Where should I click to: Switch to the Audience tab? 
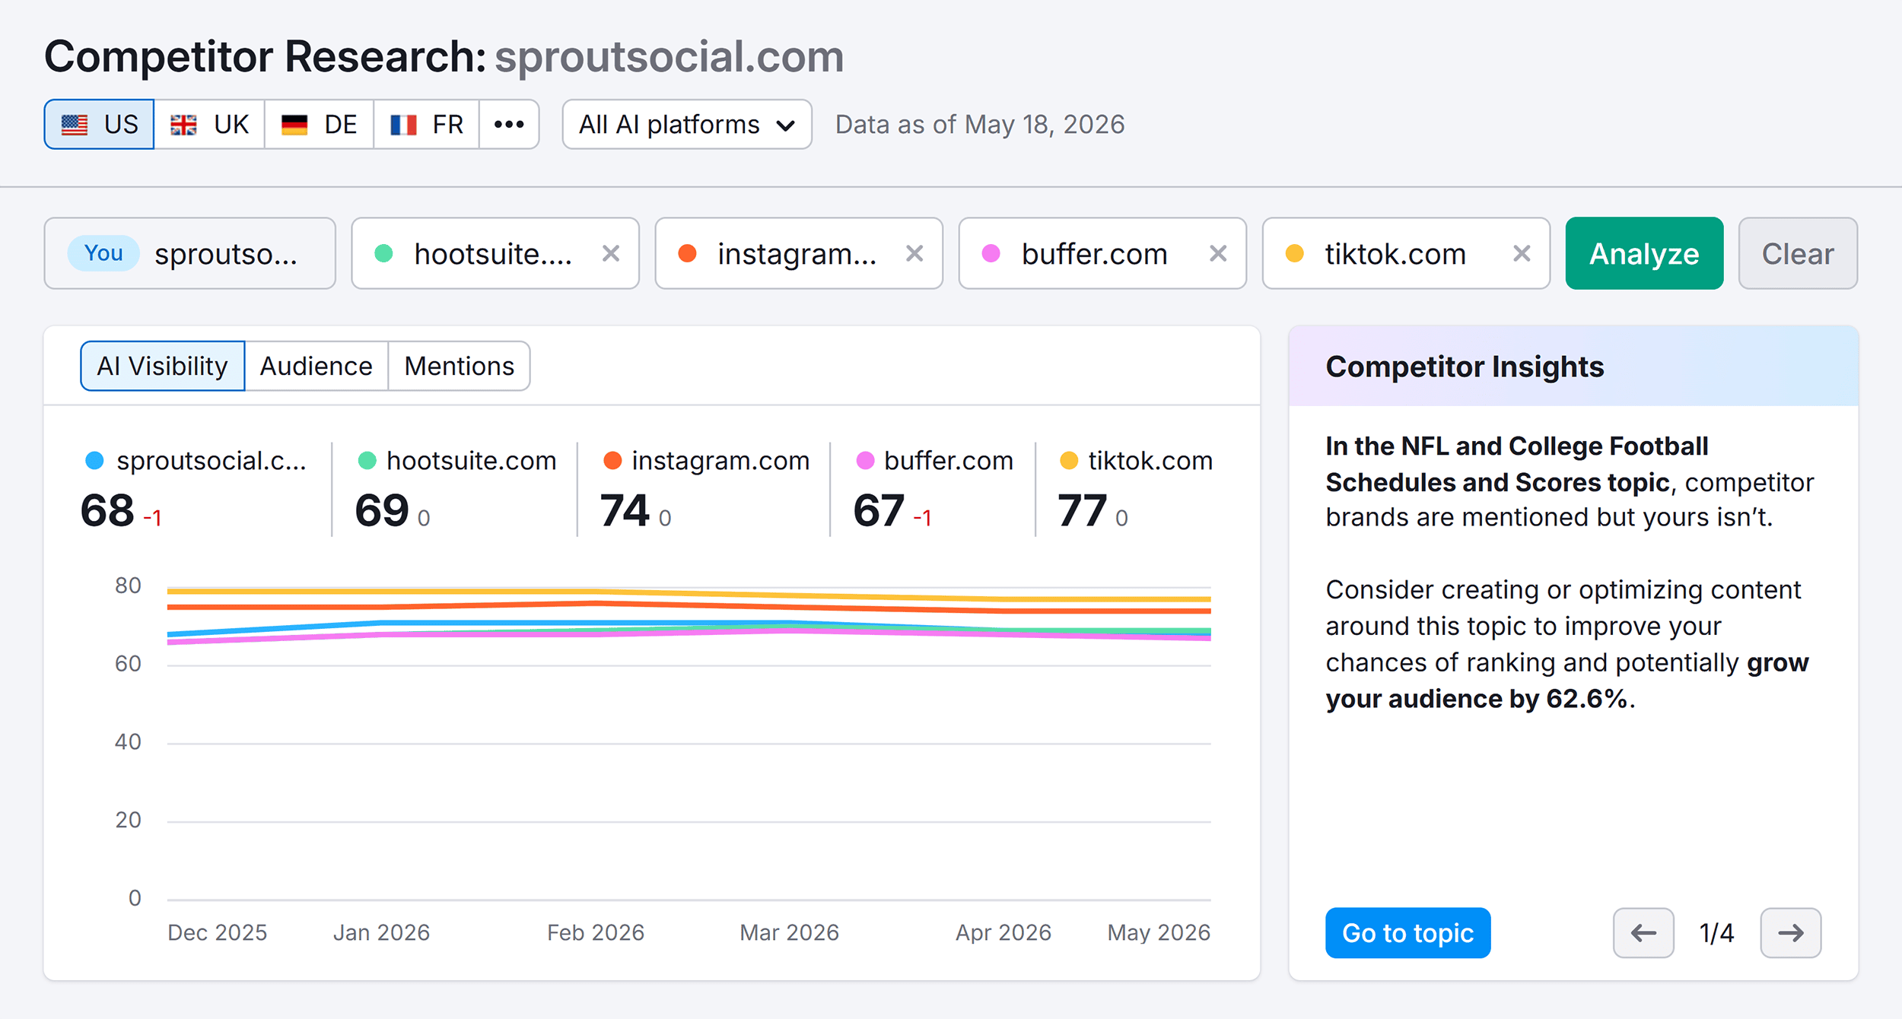[316, 366]
